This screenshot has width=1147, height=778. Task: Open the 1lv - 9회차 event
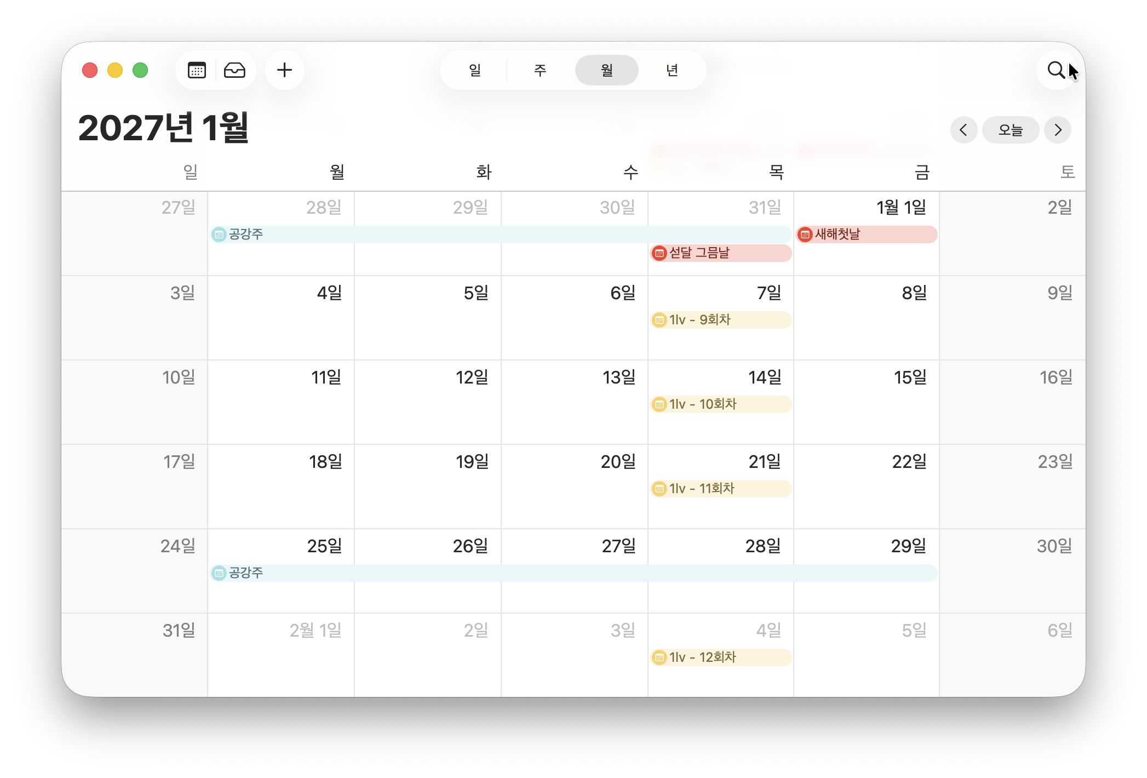click(721, 320)
